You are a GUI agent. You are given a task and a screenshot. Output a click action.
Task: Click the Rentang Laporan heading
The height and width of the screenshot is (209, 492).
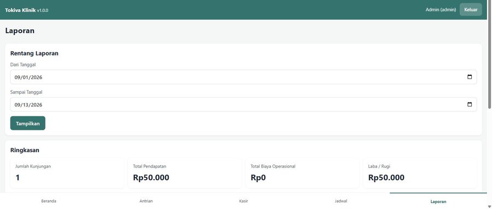pos(34,53)
